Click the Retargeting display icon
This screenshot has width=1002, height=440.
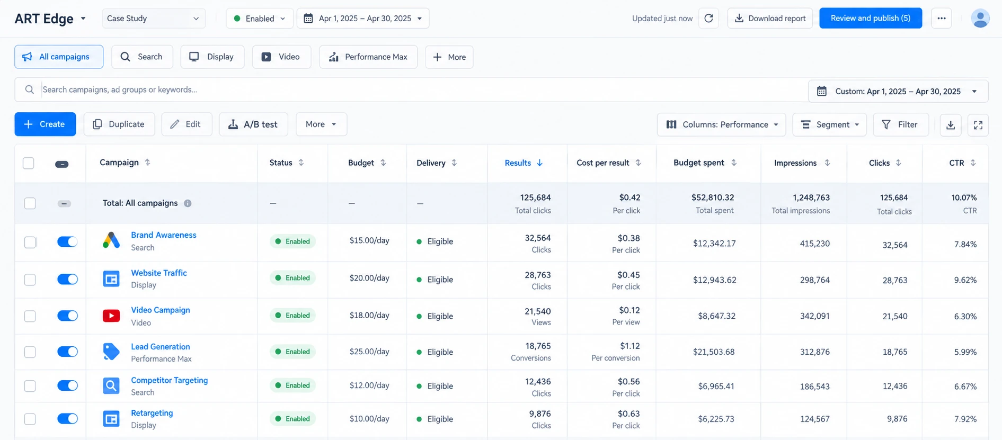coord(111,419)
